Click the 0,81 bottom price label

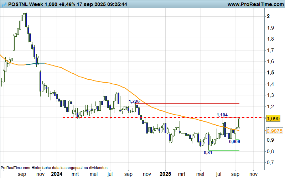pos(208,153)
